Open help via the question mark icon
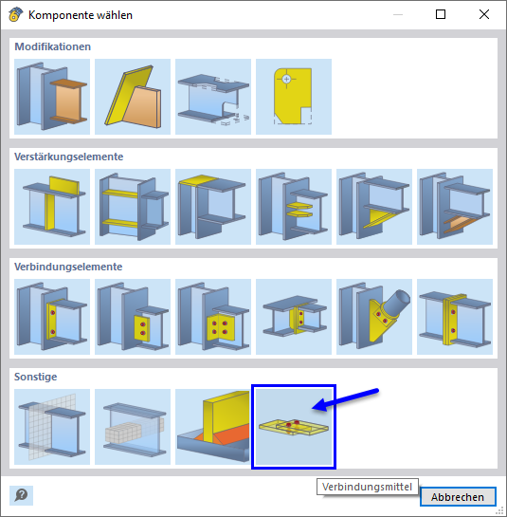 [22, 495]
